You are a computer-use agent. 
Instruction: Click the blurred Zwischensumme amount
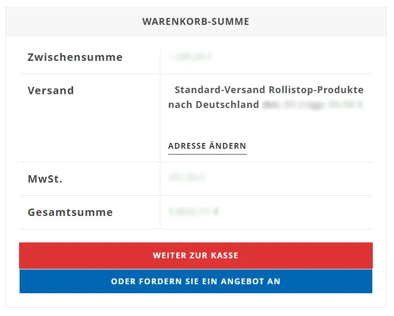191,56
